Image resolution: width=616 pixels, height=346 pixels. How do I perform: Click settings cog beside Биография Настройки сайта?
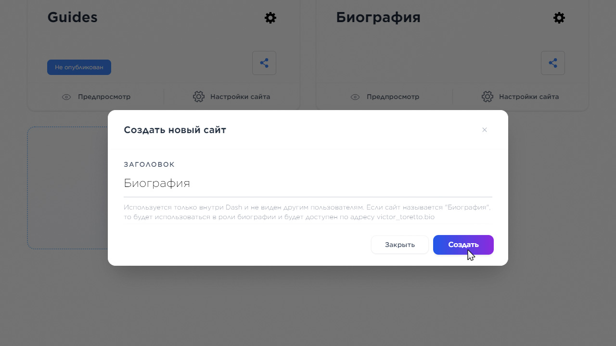[488, 97]
